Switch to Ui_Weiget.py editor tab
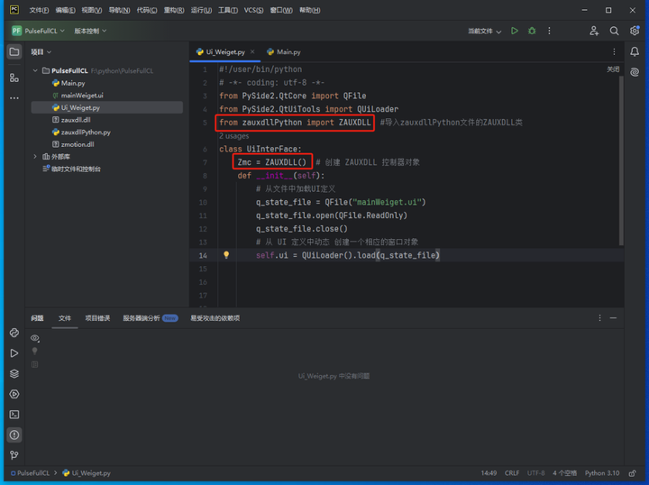 coord(225,51)
